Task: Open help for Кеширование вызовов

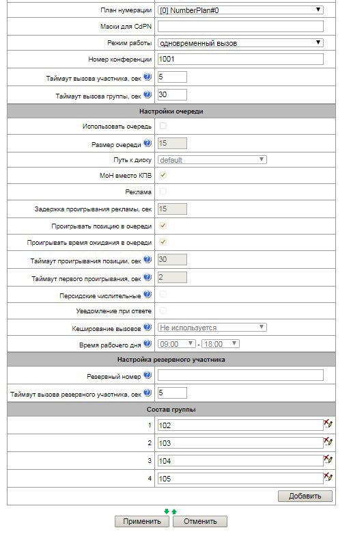Action: click(148, 327)
